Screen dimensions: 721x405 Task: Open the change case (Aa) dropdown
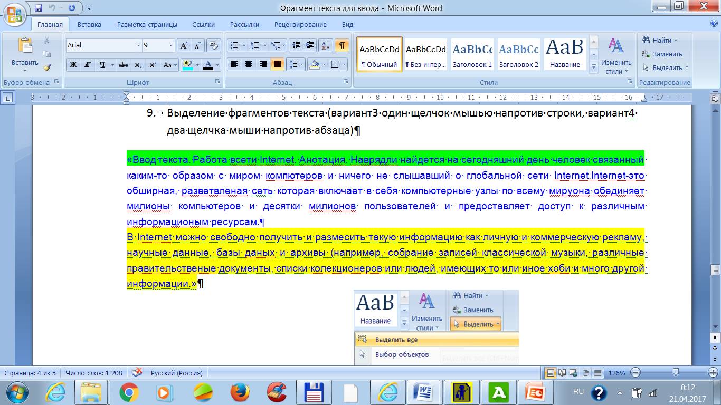[170, 65]
